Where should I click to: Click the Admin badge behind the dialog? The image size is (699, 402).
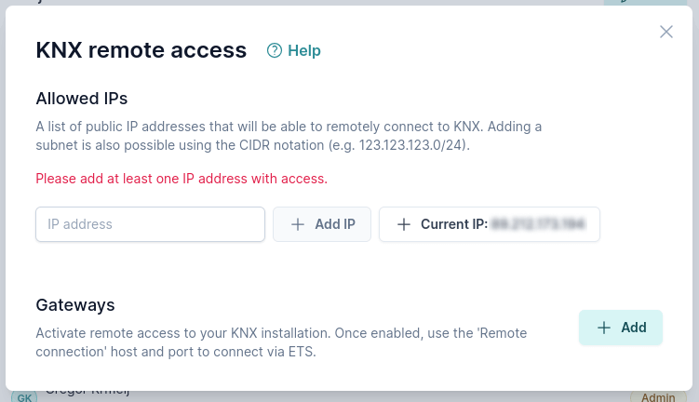pyautogui.click(x=658, y=397)
